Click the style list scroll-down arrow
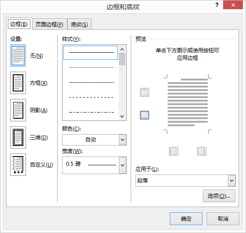The image size is (246, 233). click(122, 116)
